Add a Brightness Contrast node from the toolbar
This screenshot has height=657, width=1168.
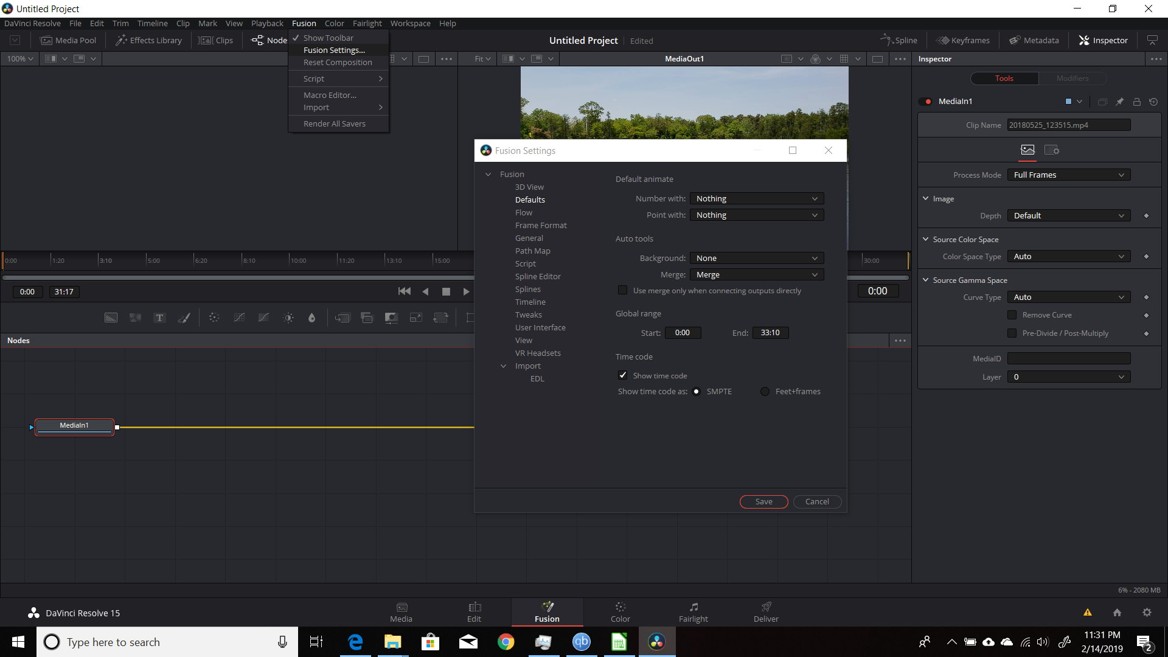[288, 318]
